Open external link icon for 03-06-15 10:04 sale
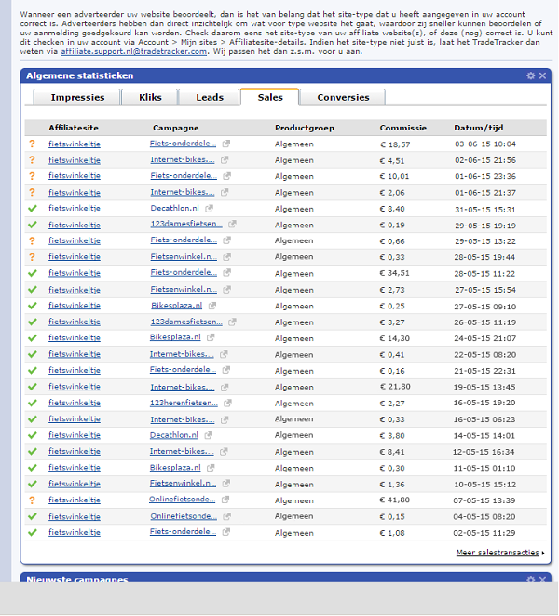The width and height of the screenshot is (559, 616). pyautogui.click(x=225, y=144)
